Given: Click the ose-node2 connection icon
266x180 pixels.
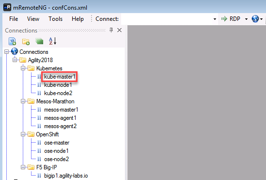Looking at the screenshot, I should tap(39, 159).
